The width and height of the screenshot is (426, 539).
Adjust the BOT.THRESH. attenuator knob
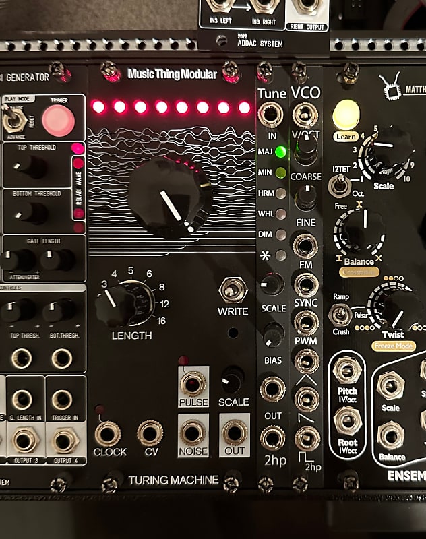(x=59, y=310)
